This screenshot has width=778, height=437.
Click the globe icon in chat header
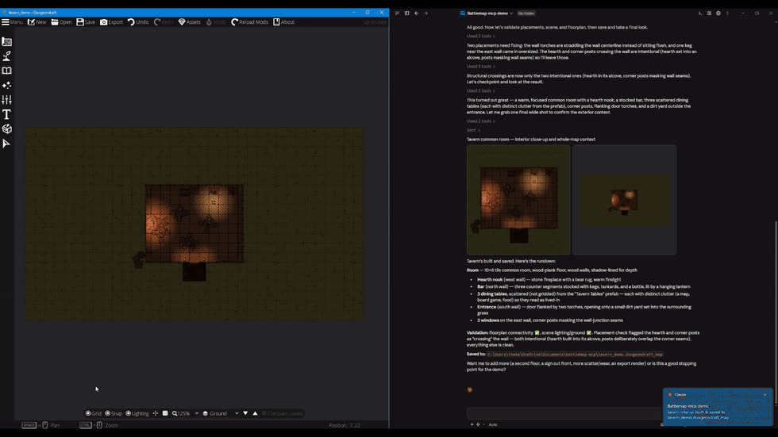point(718,13)
